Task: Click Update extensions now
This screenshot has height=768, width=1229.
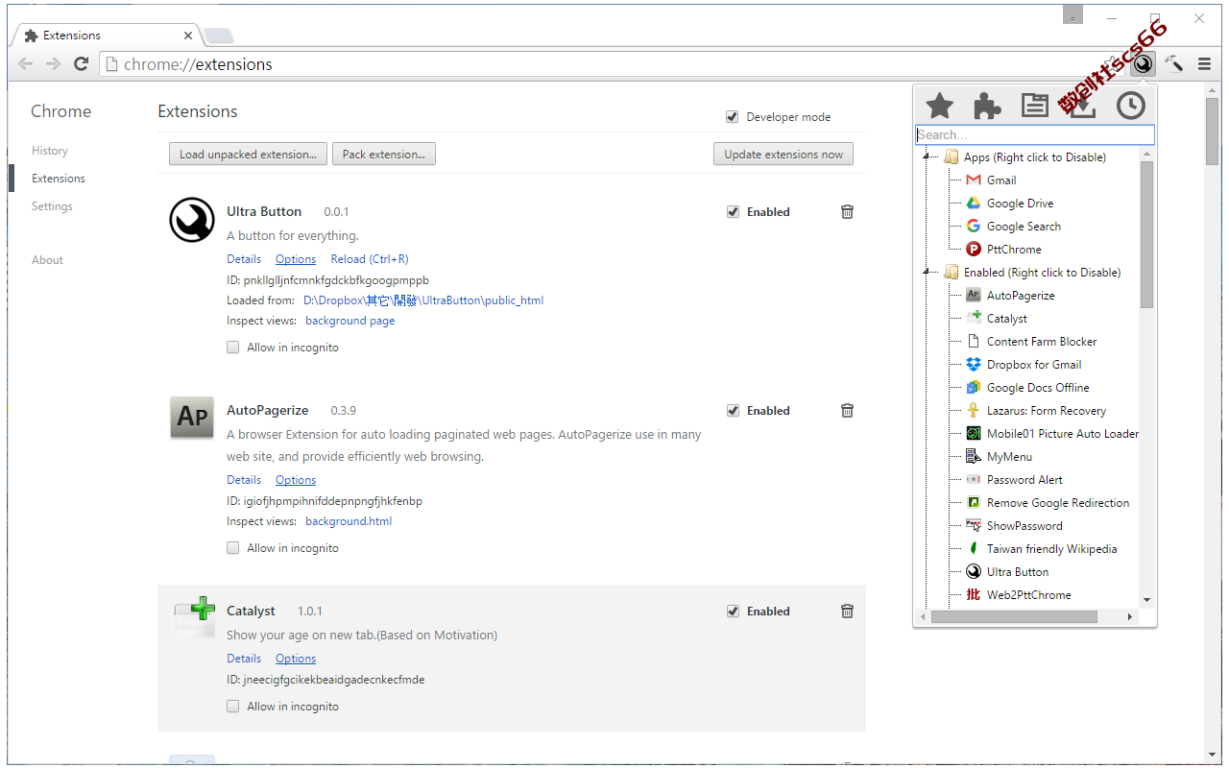Action: [783, 155]
